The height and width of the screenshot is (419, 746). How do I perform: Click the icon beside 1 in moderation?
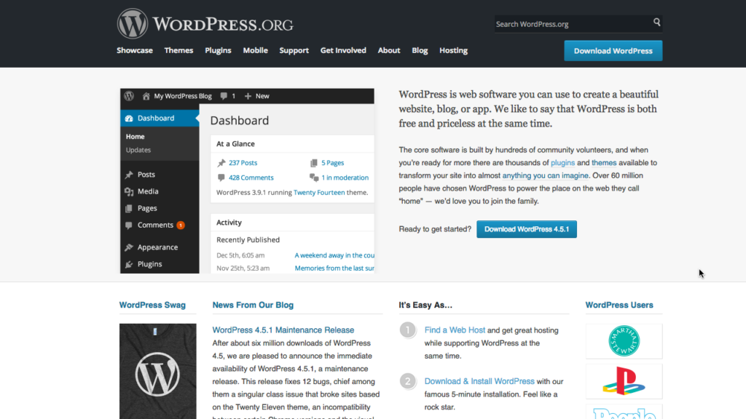[x=314, y=177]
